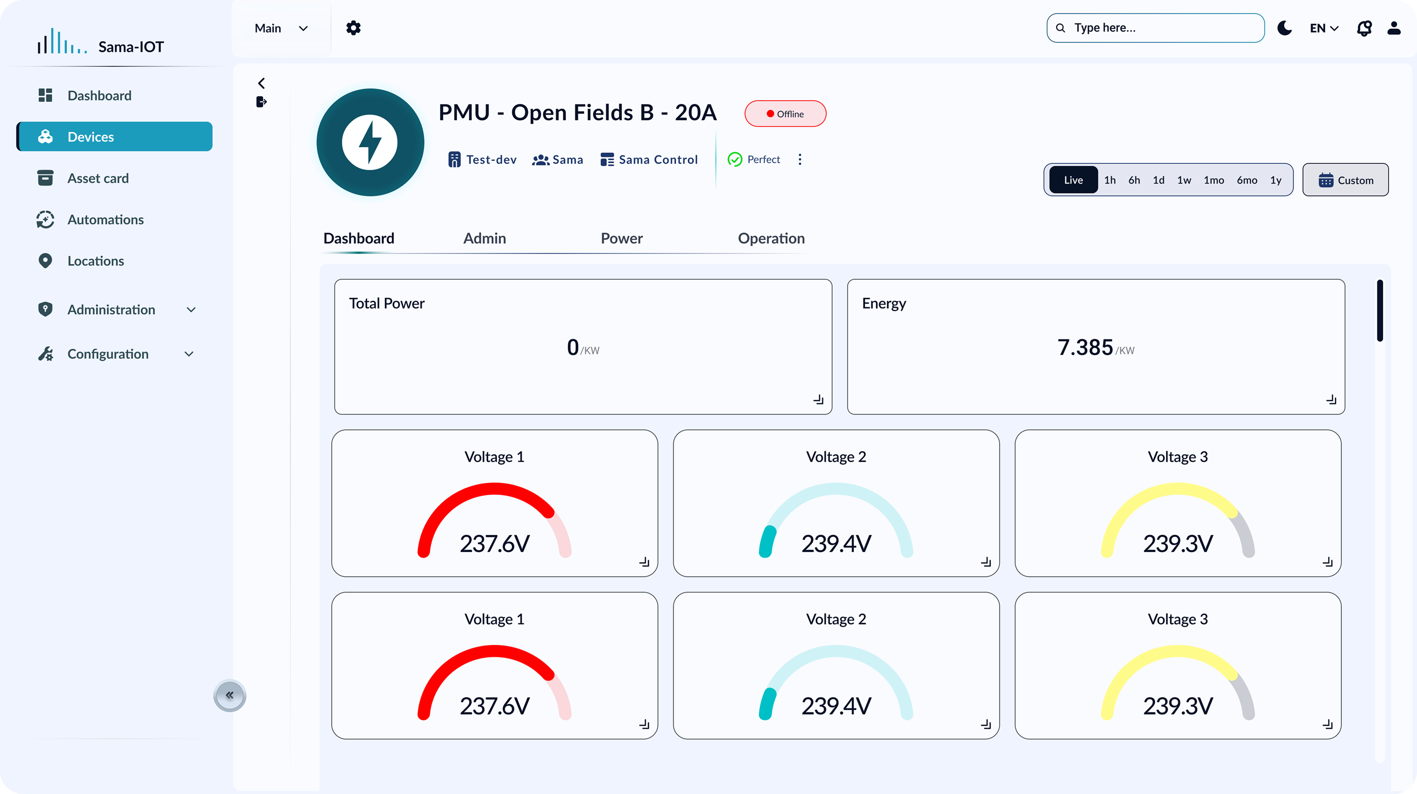Open device options three-dot menu
This screenshot has height=794, width=1417.
pos(800,160)
